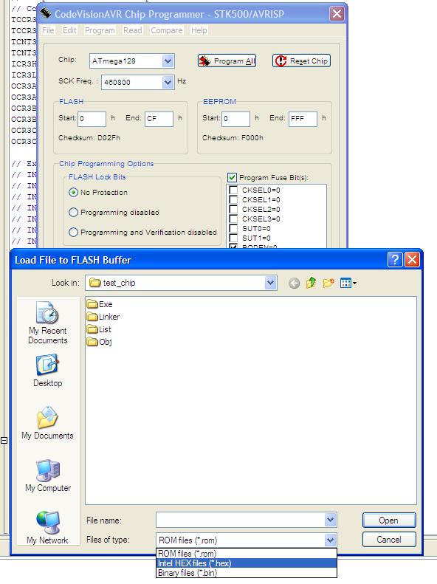Check the CKSEL3=0 fuse bit
Screen dimensions: 437x584
233,219
